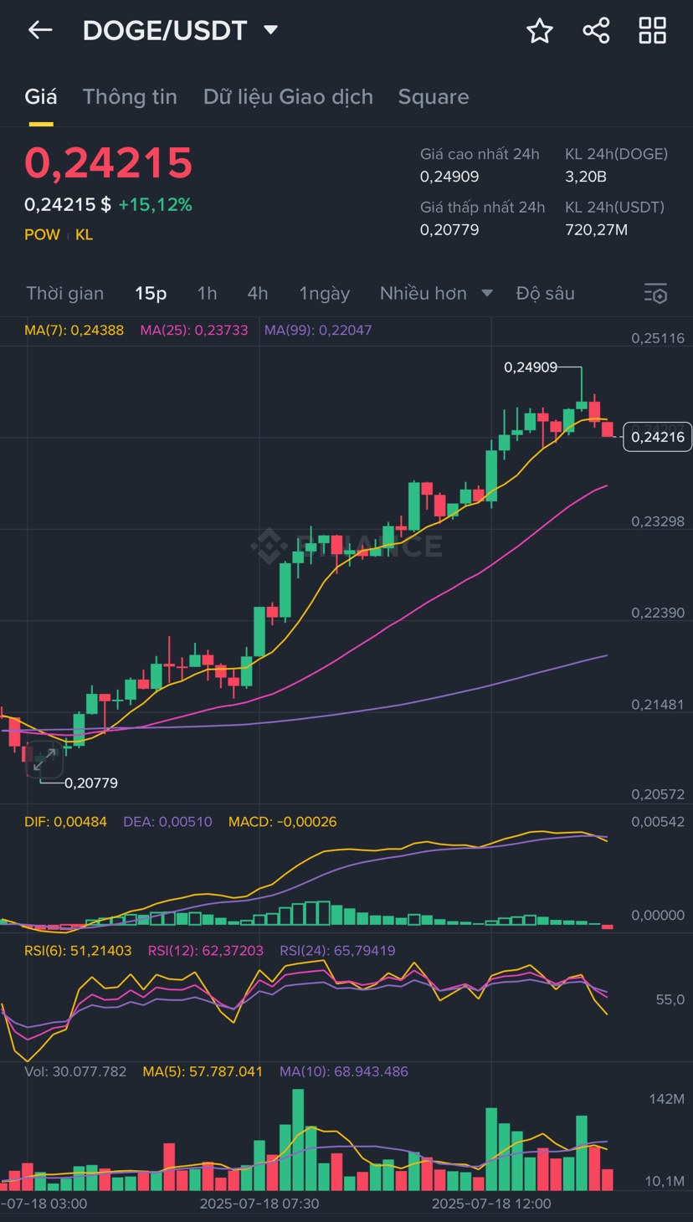Add DOGE/USDT to favorites with star

540,31
